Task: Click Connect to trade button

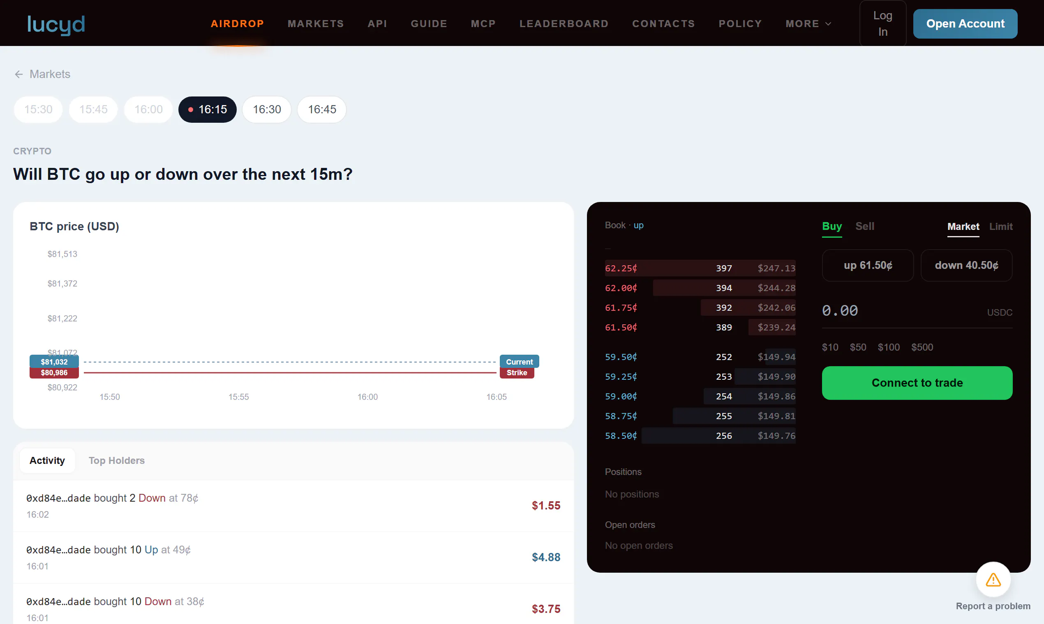Action: (x=917, y=383)
